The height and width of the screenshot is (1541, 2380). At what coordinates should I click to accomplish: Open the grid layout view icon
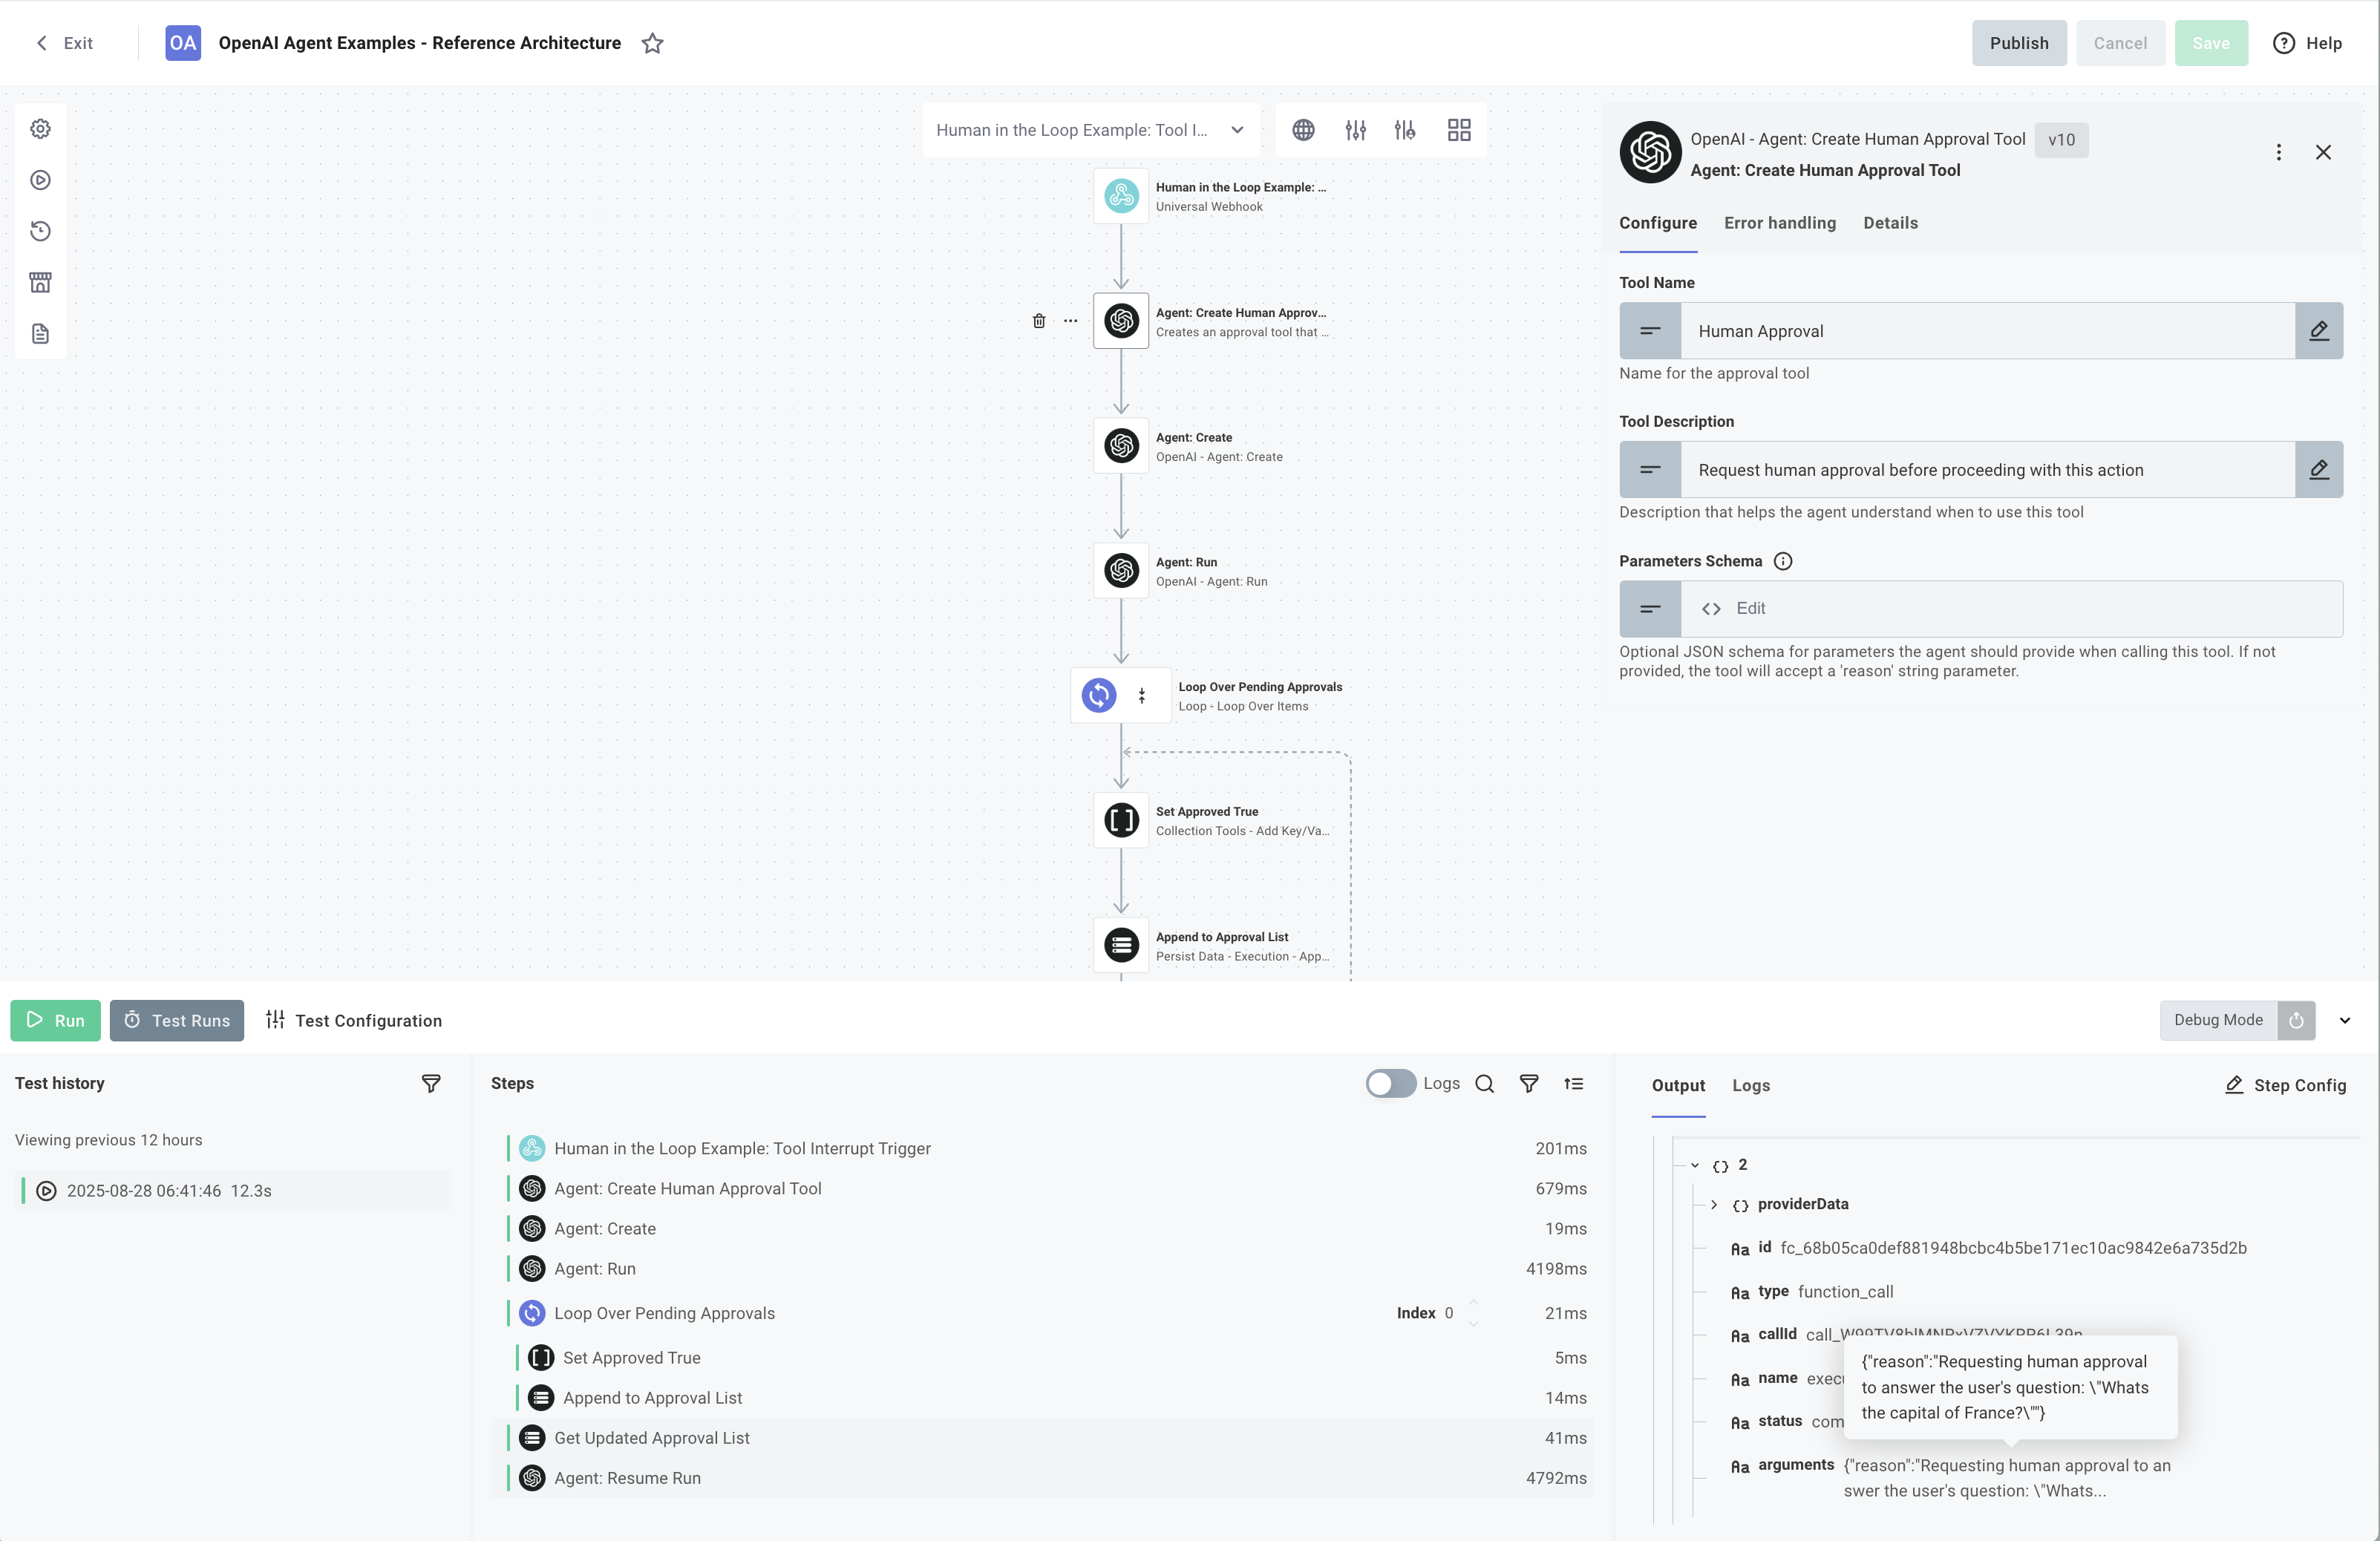tap(1459, 129)
